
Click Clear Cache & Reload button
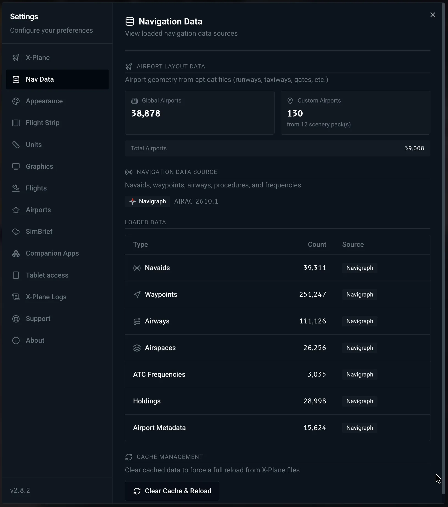pos(172,491)
